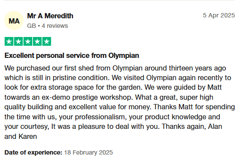
Task: Open the review titled Excellent personal service
Action: click(x=72, y=56)
